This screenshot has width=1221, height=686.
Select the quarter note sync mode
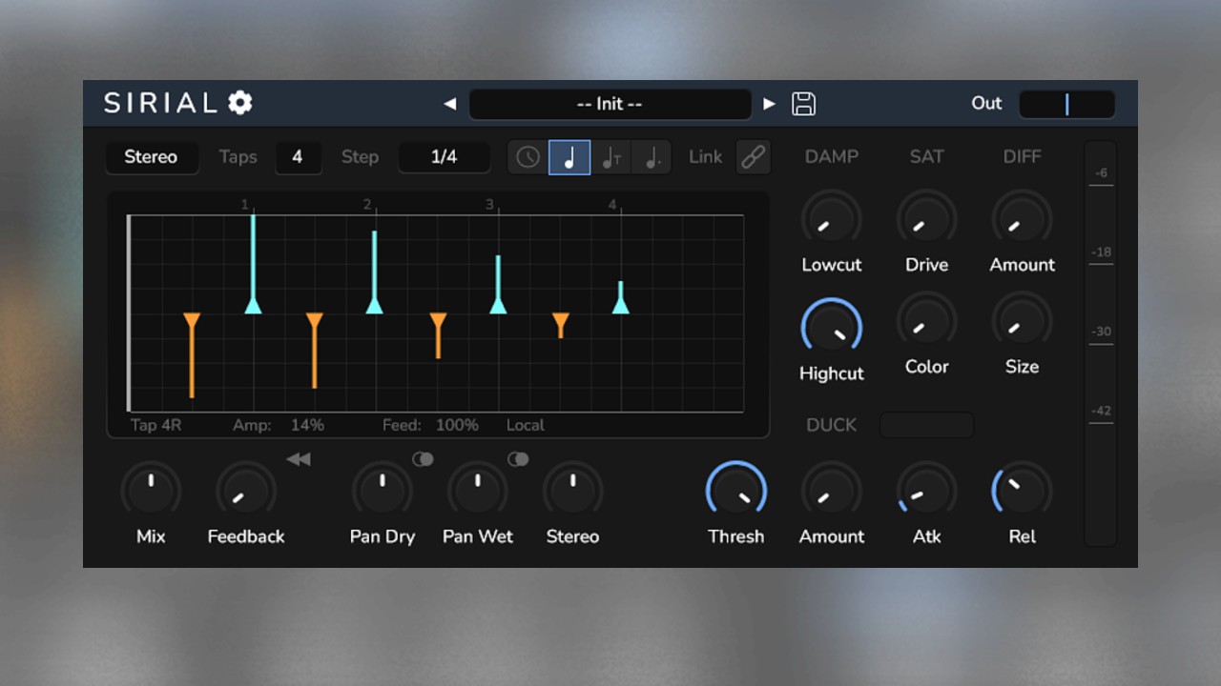pos(569,157)
